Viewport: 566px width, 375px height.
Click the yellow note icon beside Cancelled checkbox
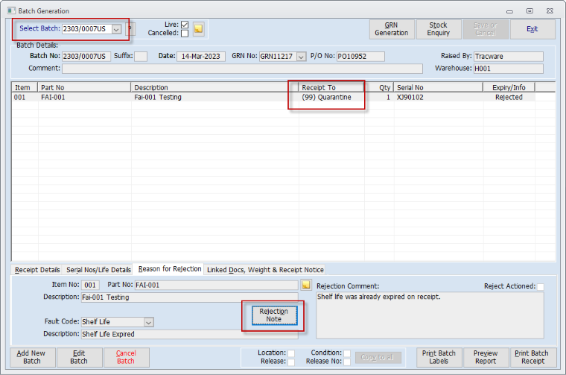(x=198, y=29)
